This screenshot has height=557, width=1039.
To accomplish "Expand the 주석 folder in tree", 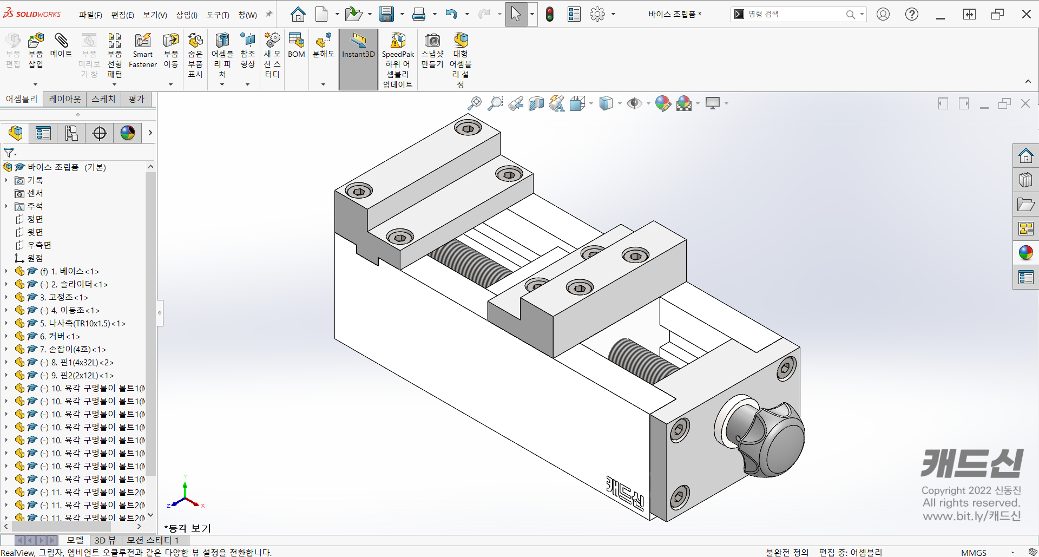I will (x=6, y=206).
